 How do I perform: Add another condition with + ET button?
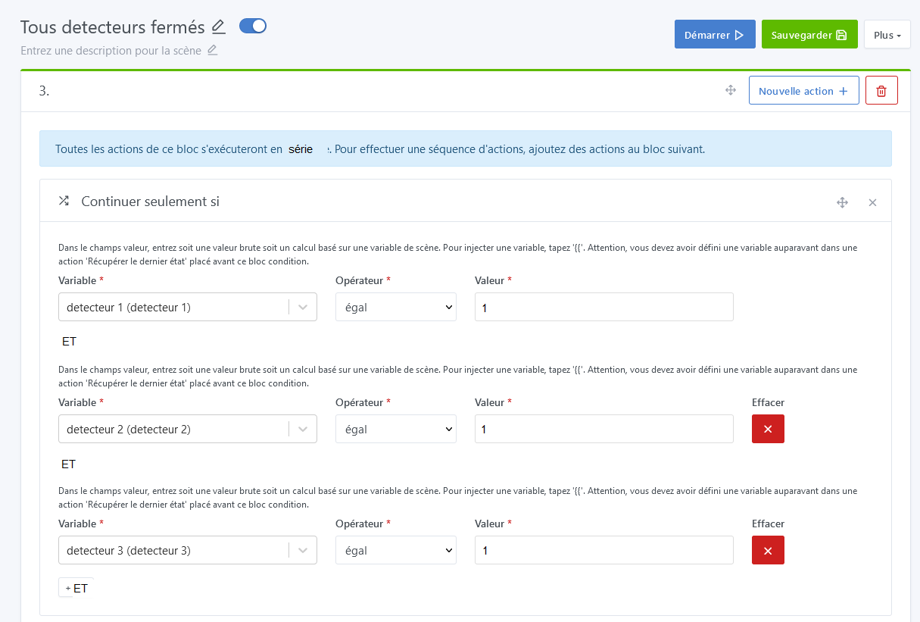pyautogui.click(x=76, y=588)
